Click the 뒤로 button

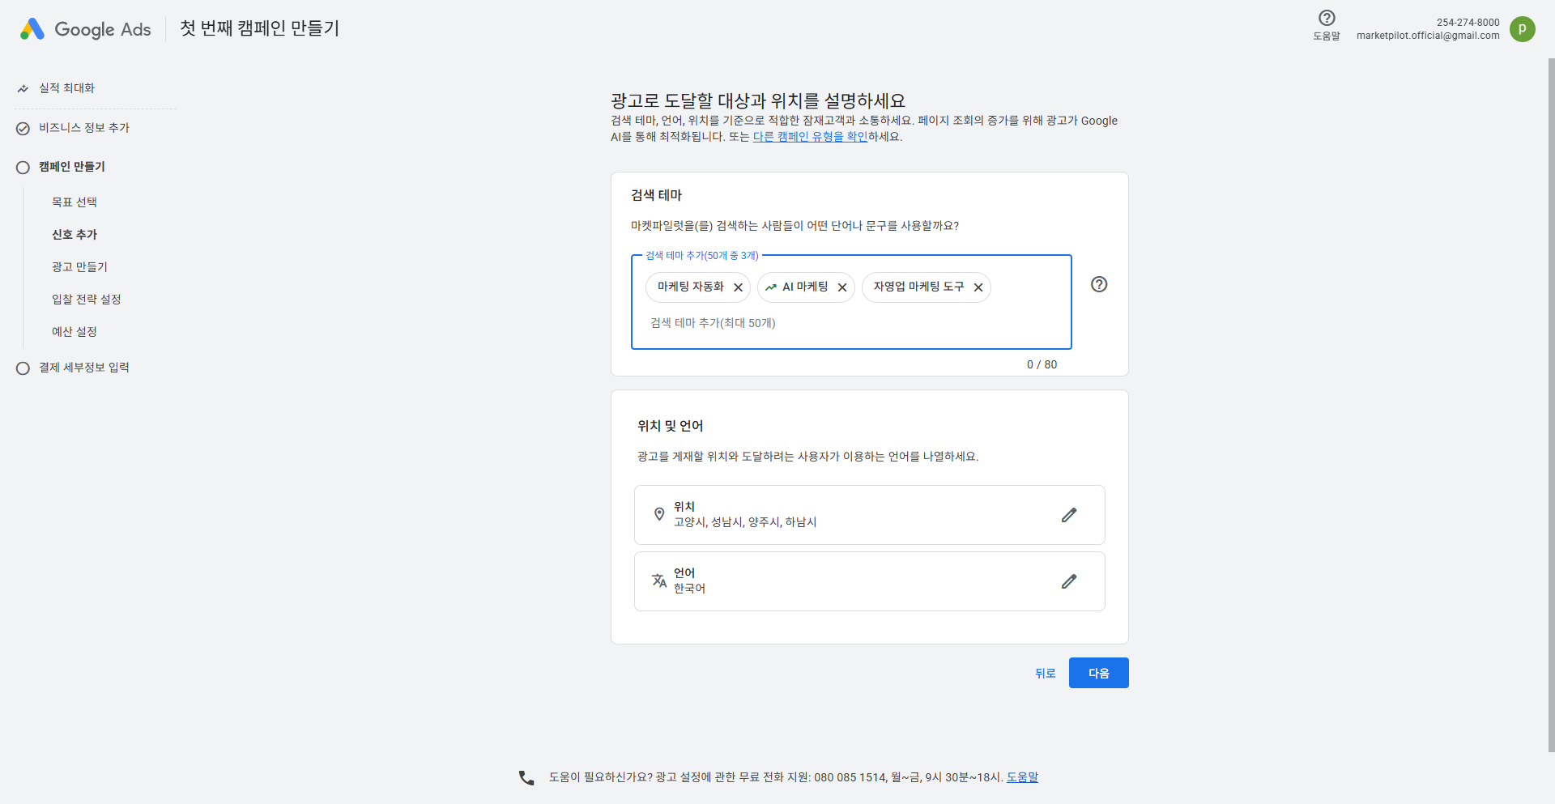1045,673
